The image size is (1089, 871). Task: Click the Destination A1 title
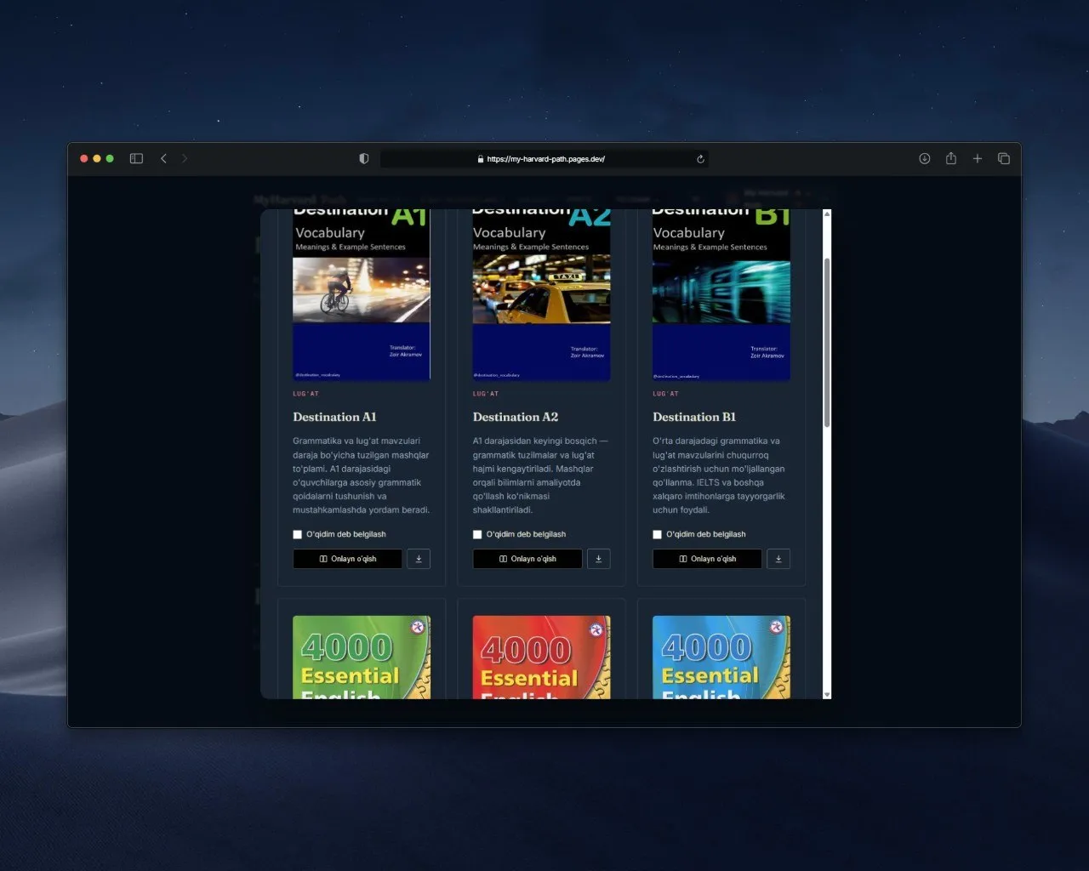tap(334, 417)
